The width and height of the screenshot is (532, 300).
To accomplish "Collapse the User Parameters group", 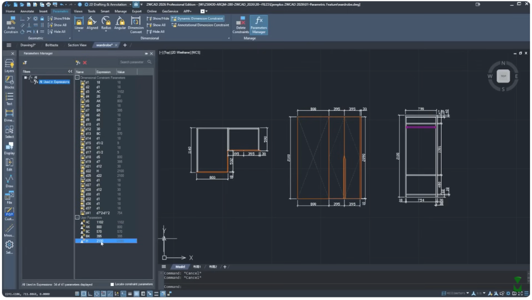I will pyautogui.click(x=77, y=218).
